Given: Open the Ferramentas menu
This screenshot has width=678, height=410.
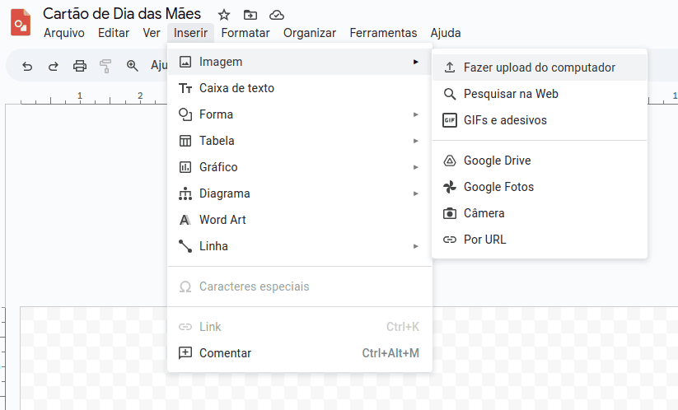Looking at the screenshot, I should tap(383, 33).
